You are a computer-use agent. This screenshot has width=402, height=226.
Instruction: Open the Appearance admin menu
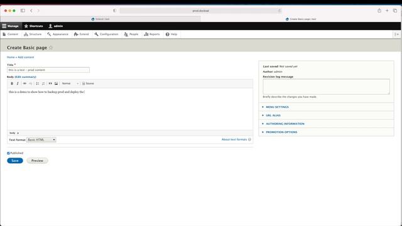click(58, 35)
